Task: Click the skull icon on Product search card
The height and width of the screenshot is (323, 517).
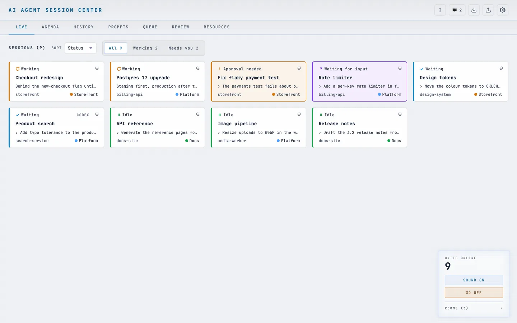Action: pos(97,114)
